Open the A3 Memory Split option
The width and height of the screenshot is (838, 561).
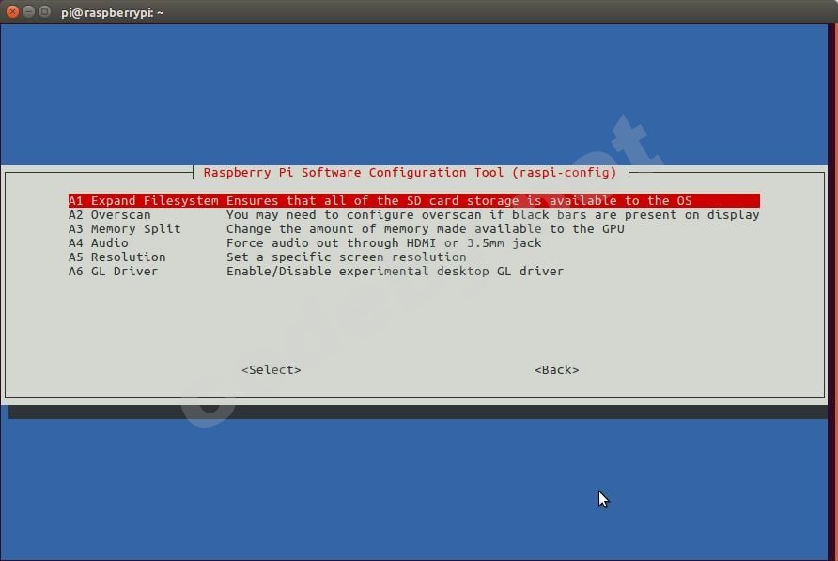[347, 229]
